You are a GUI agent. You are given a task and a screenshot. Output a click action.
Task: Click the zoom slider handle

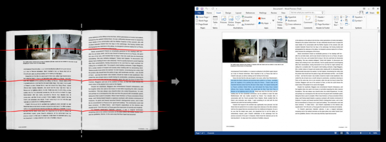pos(361,133)
